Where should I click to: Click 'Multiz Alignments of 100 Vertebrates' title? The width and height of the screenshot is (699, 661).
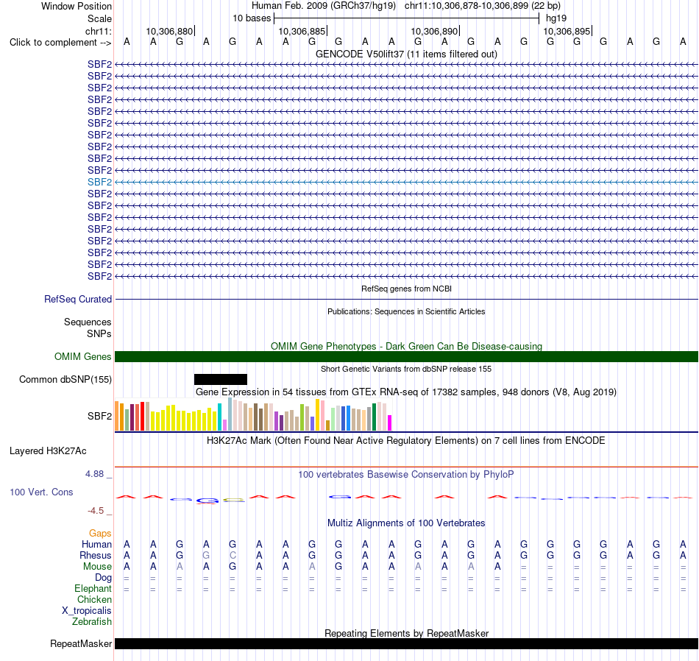click(x=406, y=523)
